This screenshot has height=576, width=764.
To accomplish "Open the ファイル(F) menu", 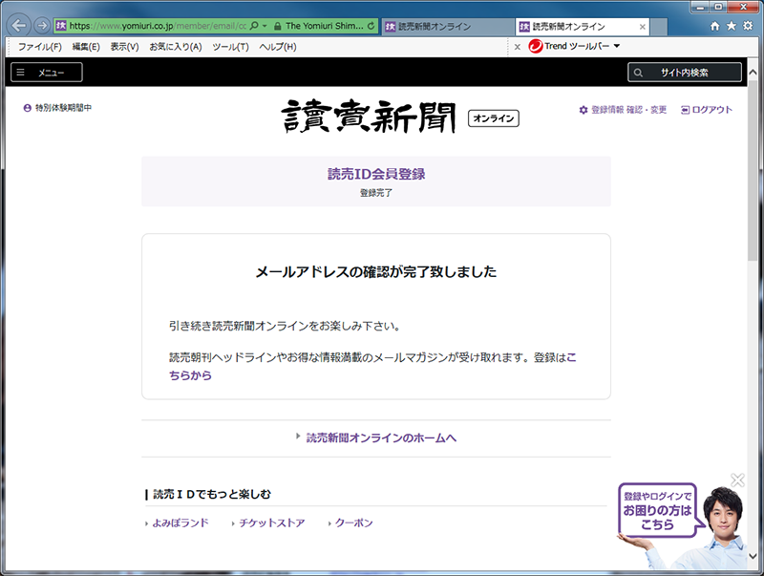I will pos(40,47).
